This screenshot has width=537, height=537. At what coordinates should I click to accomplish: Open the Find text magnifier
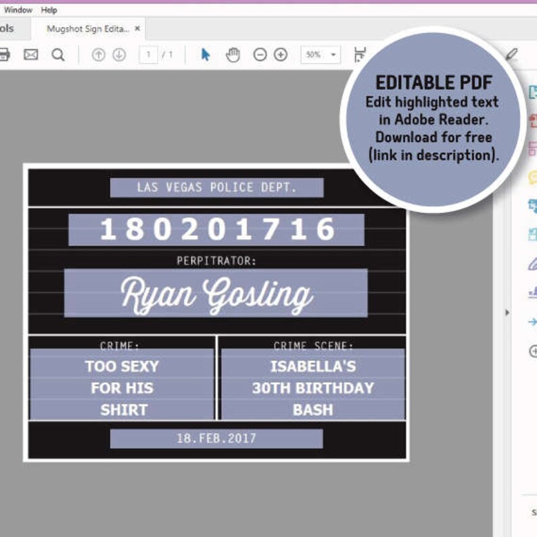point(58,55)
